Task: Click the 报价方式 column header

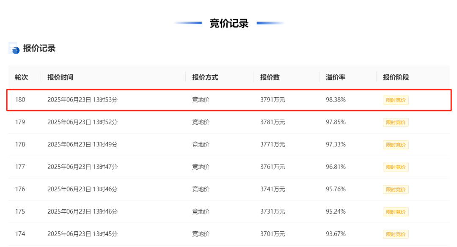Action: point(205,77)
